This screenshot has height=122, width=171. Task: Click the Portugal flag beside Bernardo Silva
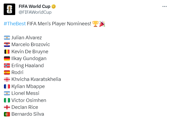tap(7, 114)
